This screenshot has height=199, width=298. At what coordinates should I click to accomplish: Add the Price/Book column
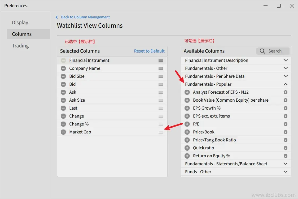pos(187,132)
